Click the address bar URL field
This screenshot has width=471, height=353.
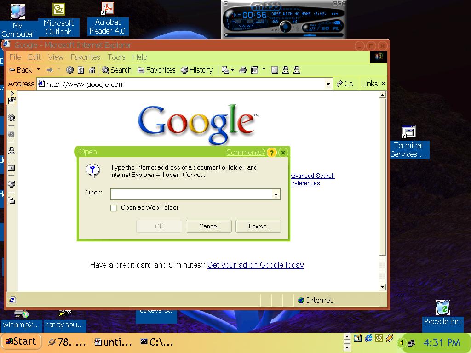tap(185, 85)
